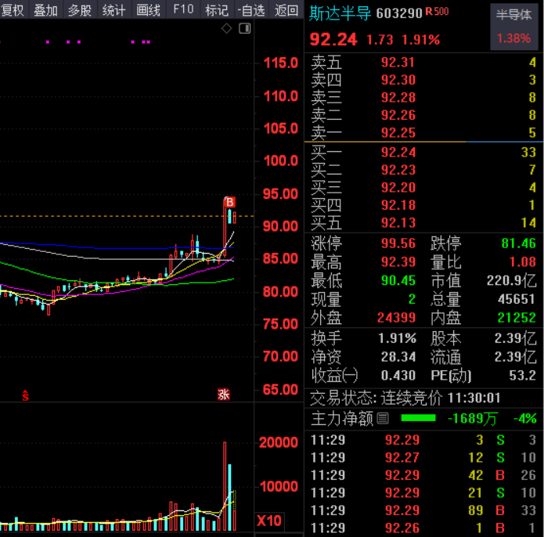The height and width of the screenshot is (537, 544).
Task: Click the tallest red volume bar
Action: click(x=225, y=486)
